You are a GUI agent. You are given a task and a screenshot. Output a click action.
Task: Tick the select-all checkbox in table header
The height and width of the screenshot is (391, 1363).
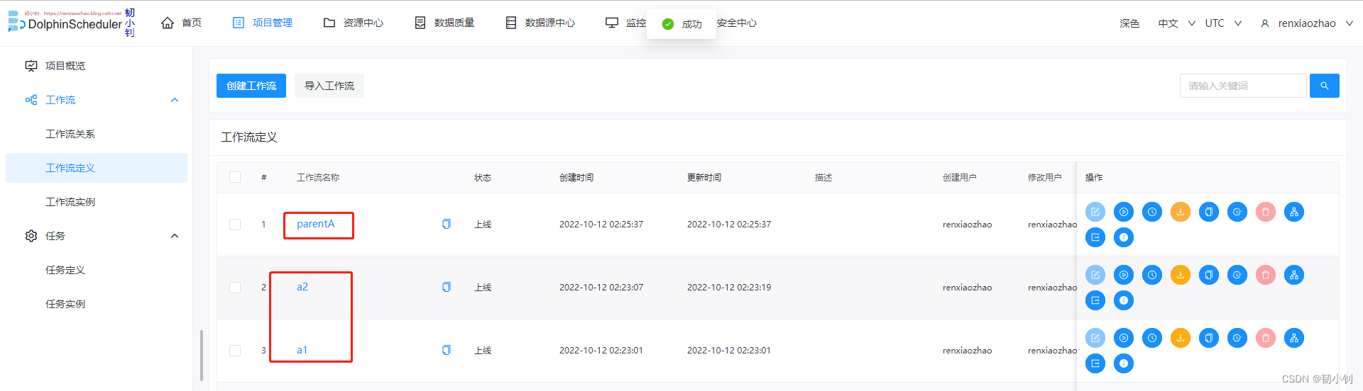(235, 177)
